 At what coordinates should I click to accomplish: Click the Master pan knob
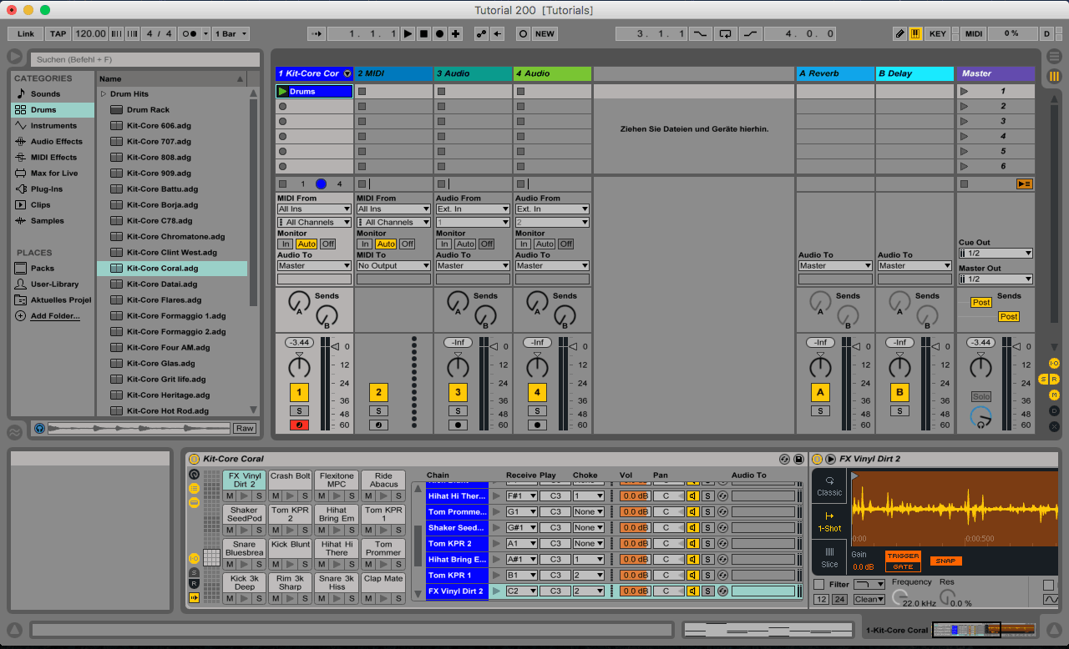pos(980,368)
